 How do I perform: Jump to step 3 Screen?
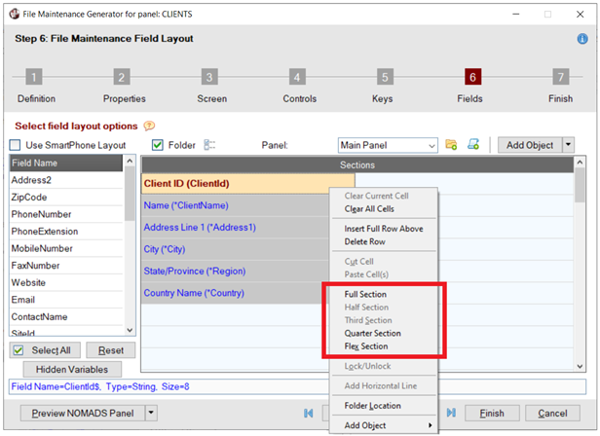click(x=209, y=78)
